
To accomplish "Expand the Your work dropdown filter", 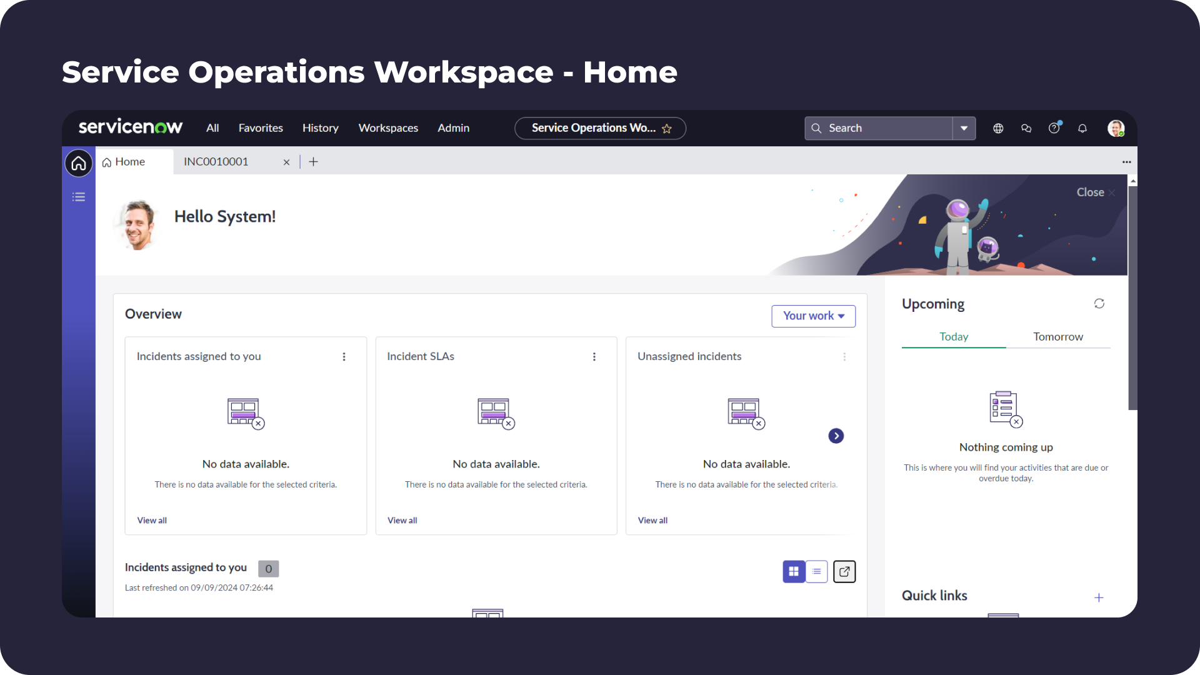I will (x=814, y=316).
